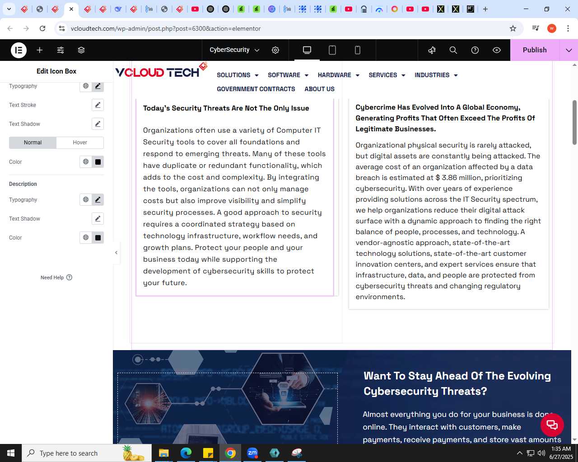Close the active browser tab
The width and height of the screenshot is (578, 462).
tap(71, 9)
